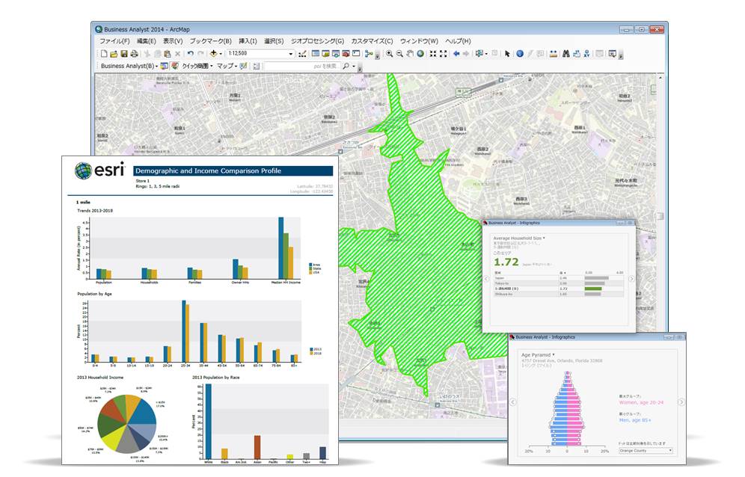The height and width of the screenshot is (477, 745).
Task: Choose the Select Elements black arrow tool
Action: [x=507, y=54]
